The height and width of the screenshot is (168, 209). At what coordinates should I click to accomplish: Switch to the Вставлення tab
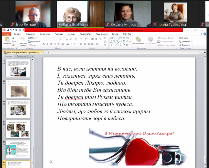click(x=30, y=34)
